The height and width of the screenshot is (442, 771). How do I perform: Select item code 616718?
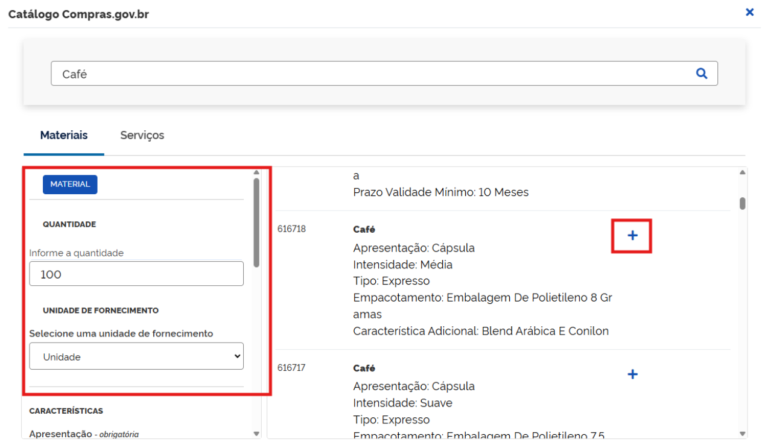pos(291,229)
